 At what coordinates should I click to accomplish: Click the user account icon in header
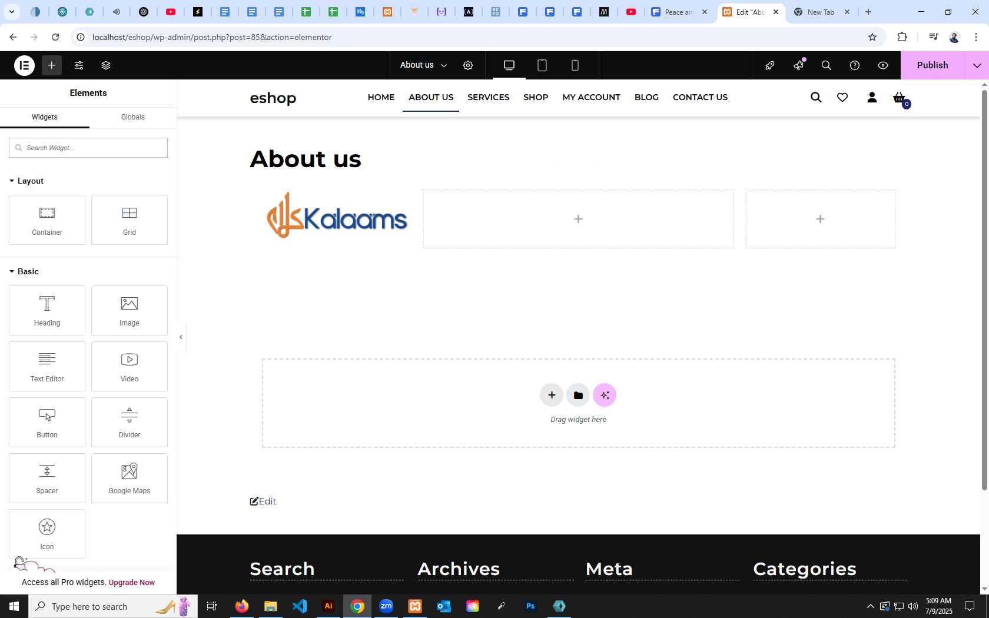coord(872,97)
